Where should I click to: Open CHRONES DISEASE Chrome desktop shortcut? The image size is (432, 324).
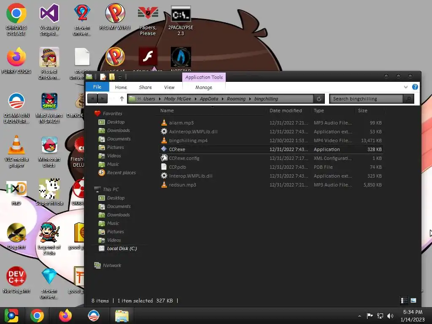(16, 19)
